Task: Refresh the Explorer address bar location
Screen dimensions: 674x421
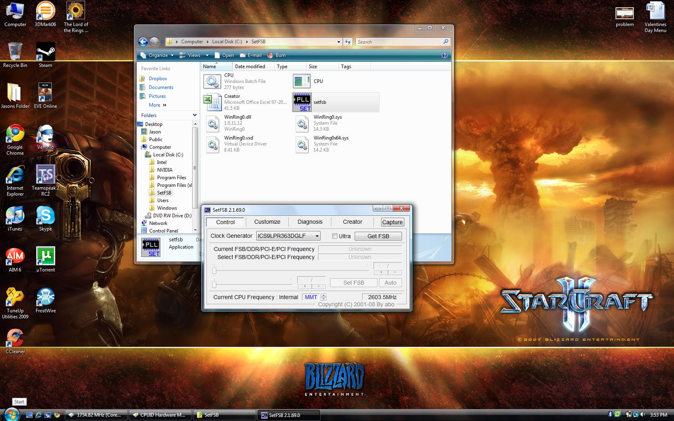Action: pyautogui.click(x=348, y=42)
